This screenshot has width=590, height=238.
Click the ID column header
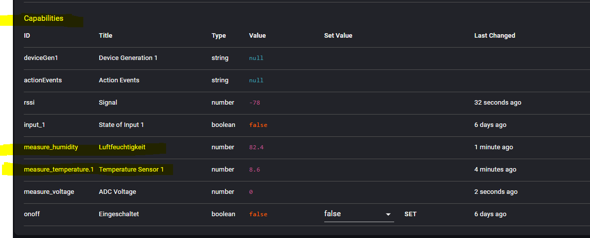coord(27,36)
